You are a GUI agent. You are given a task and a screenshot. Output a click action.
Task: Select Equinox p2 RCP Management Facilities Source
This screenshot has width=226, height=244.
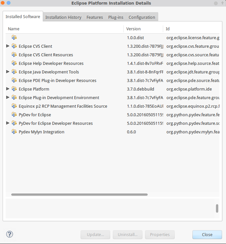tap(113, 106)
